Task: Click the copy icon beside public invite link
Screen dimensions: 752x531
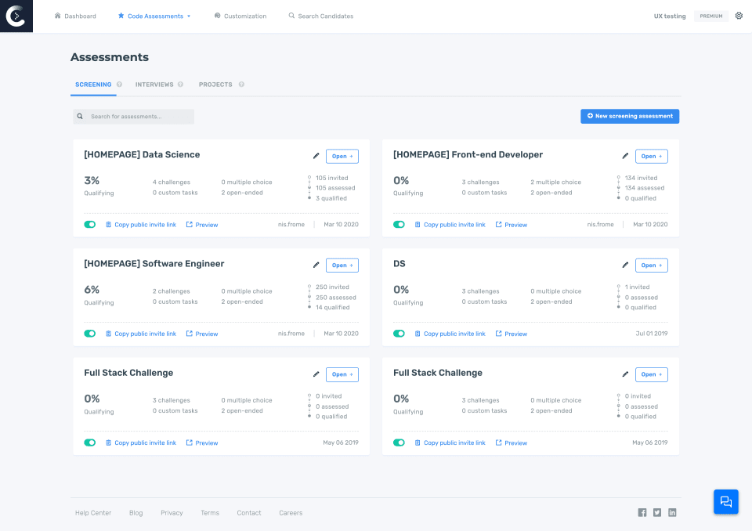Action: 110,225
